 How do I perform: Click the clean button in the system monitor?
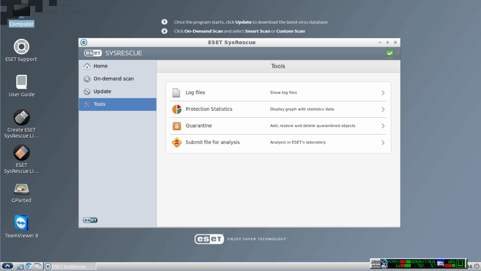(x=376, y=261)
